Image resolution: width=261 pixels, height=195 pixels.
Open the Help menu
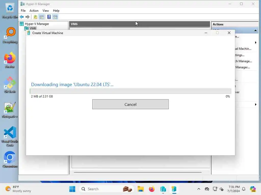56,11
